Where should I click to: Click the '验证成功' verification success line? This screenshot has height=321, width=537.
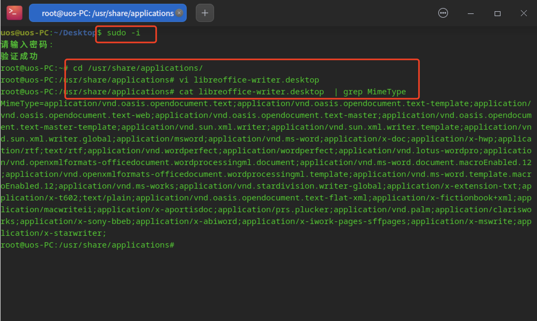click(x=19, y=56)
